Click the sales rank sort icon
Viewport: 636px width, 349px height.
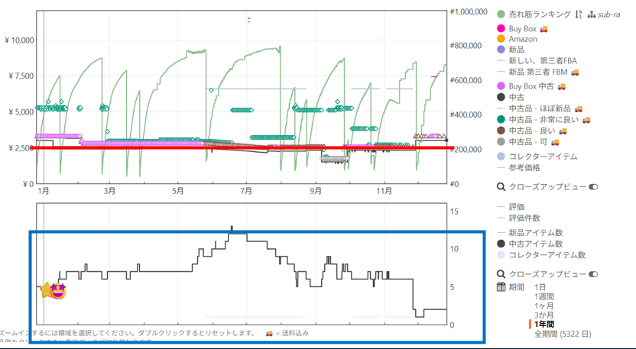[578, 14]
